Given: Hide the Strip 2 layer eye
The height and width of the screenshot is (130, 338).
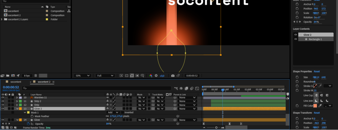Looking at the screenshot, I should pyautogui.click(x=3, y=101).
